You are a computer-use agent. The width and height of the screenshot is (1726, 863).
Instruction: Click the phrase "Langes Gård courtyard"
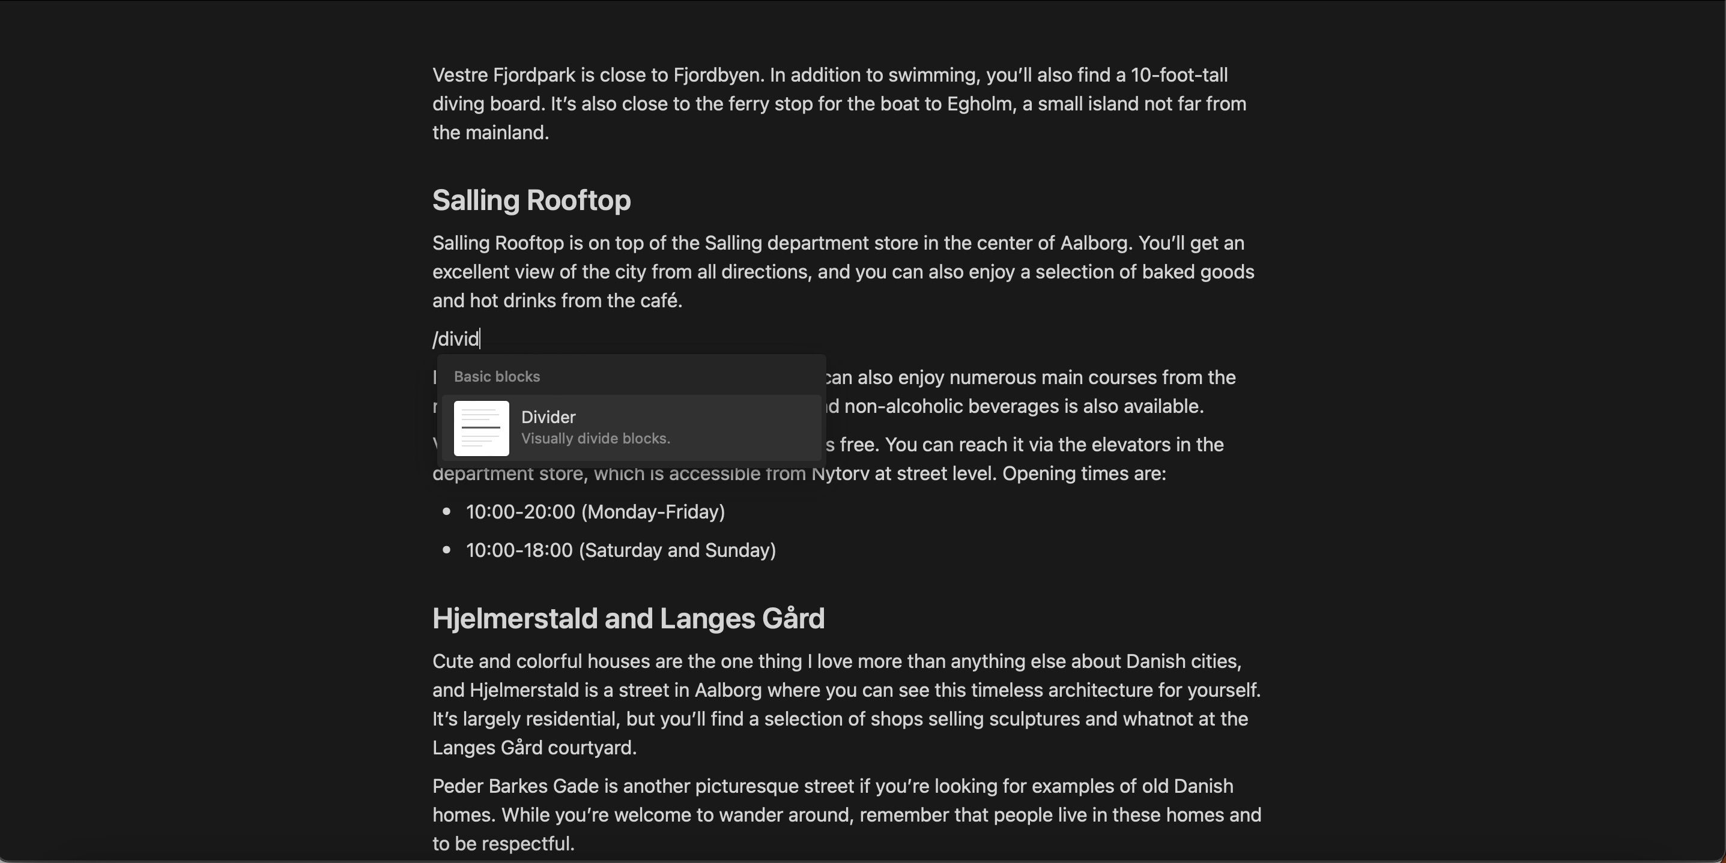tap(533, 748)
